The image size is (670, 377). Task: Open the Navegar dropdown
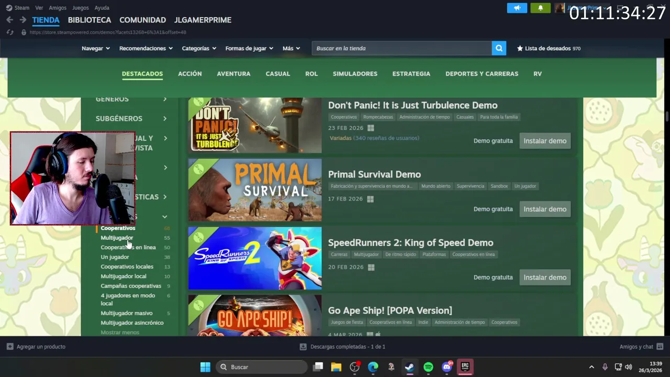96,48
